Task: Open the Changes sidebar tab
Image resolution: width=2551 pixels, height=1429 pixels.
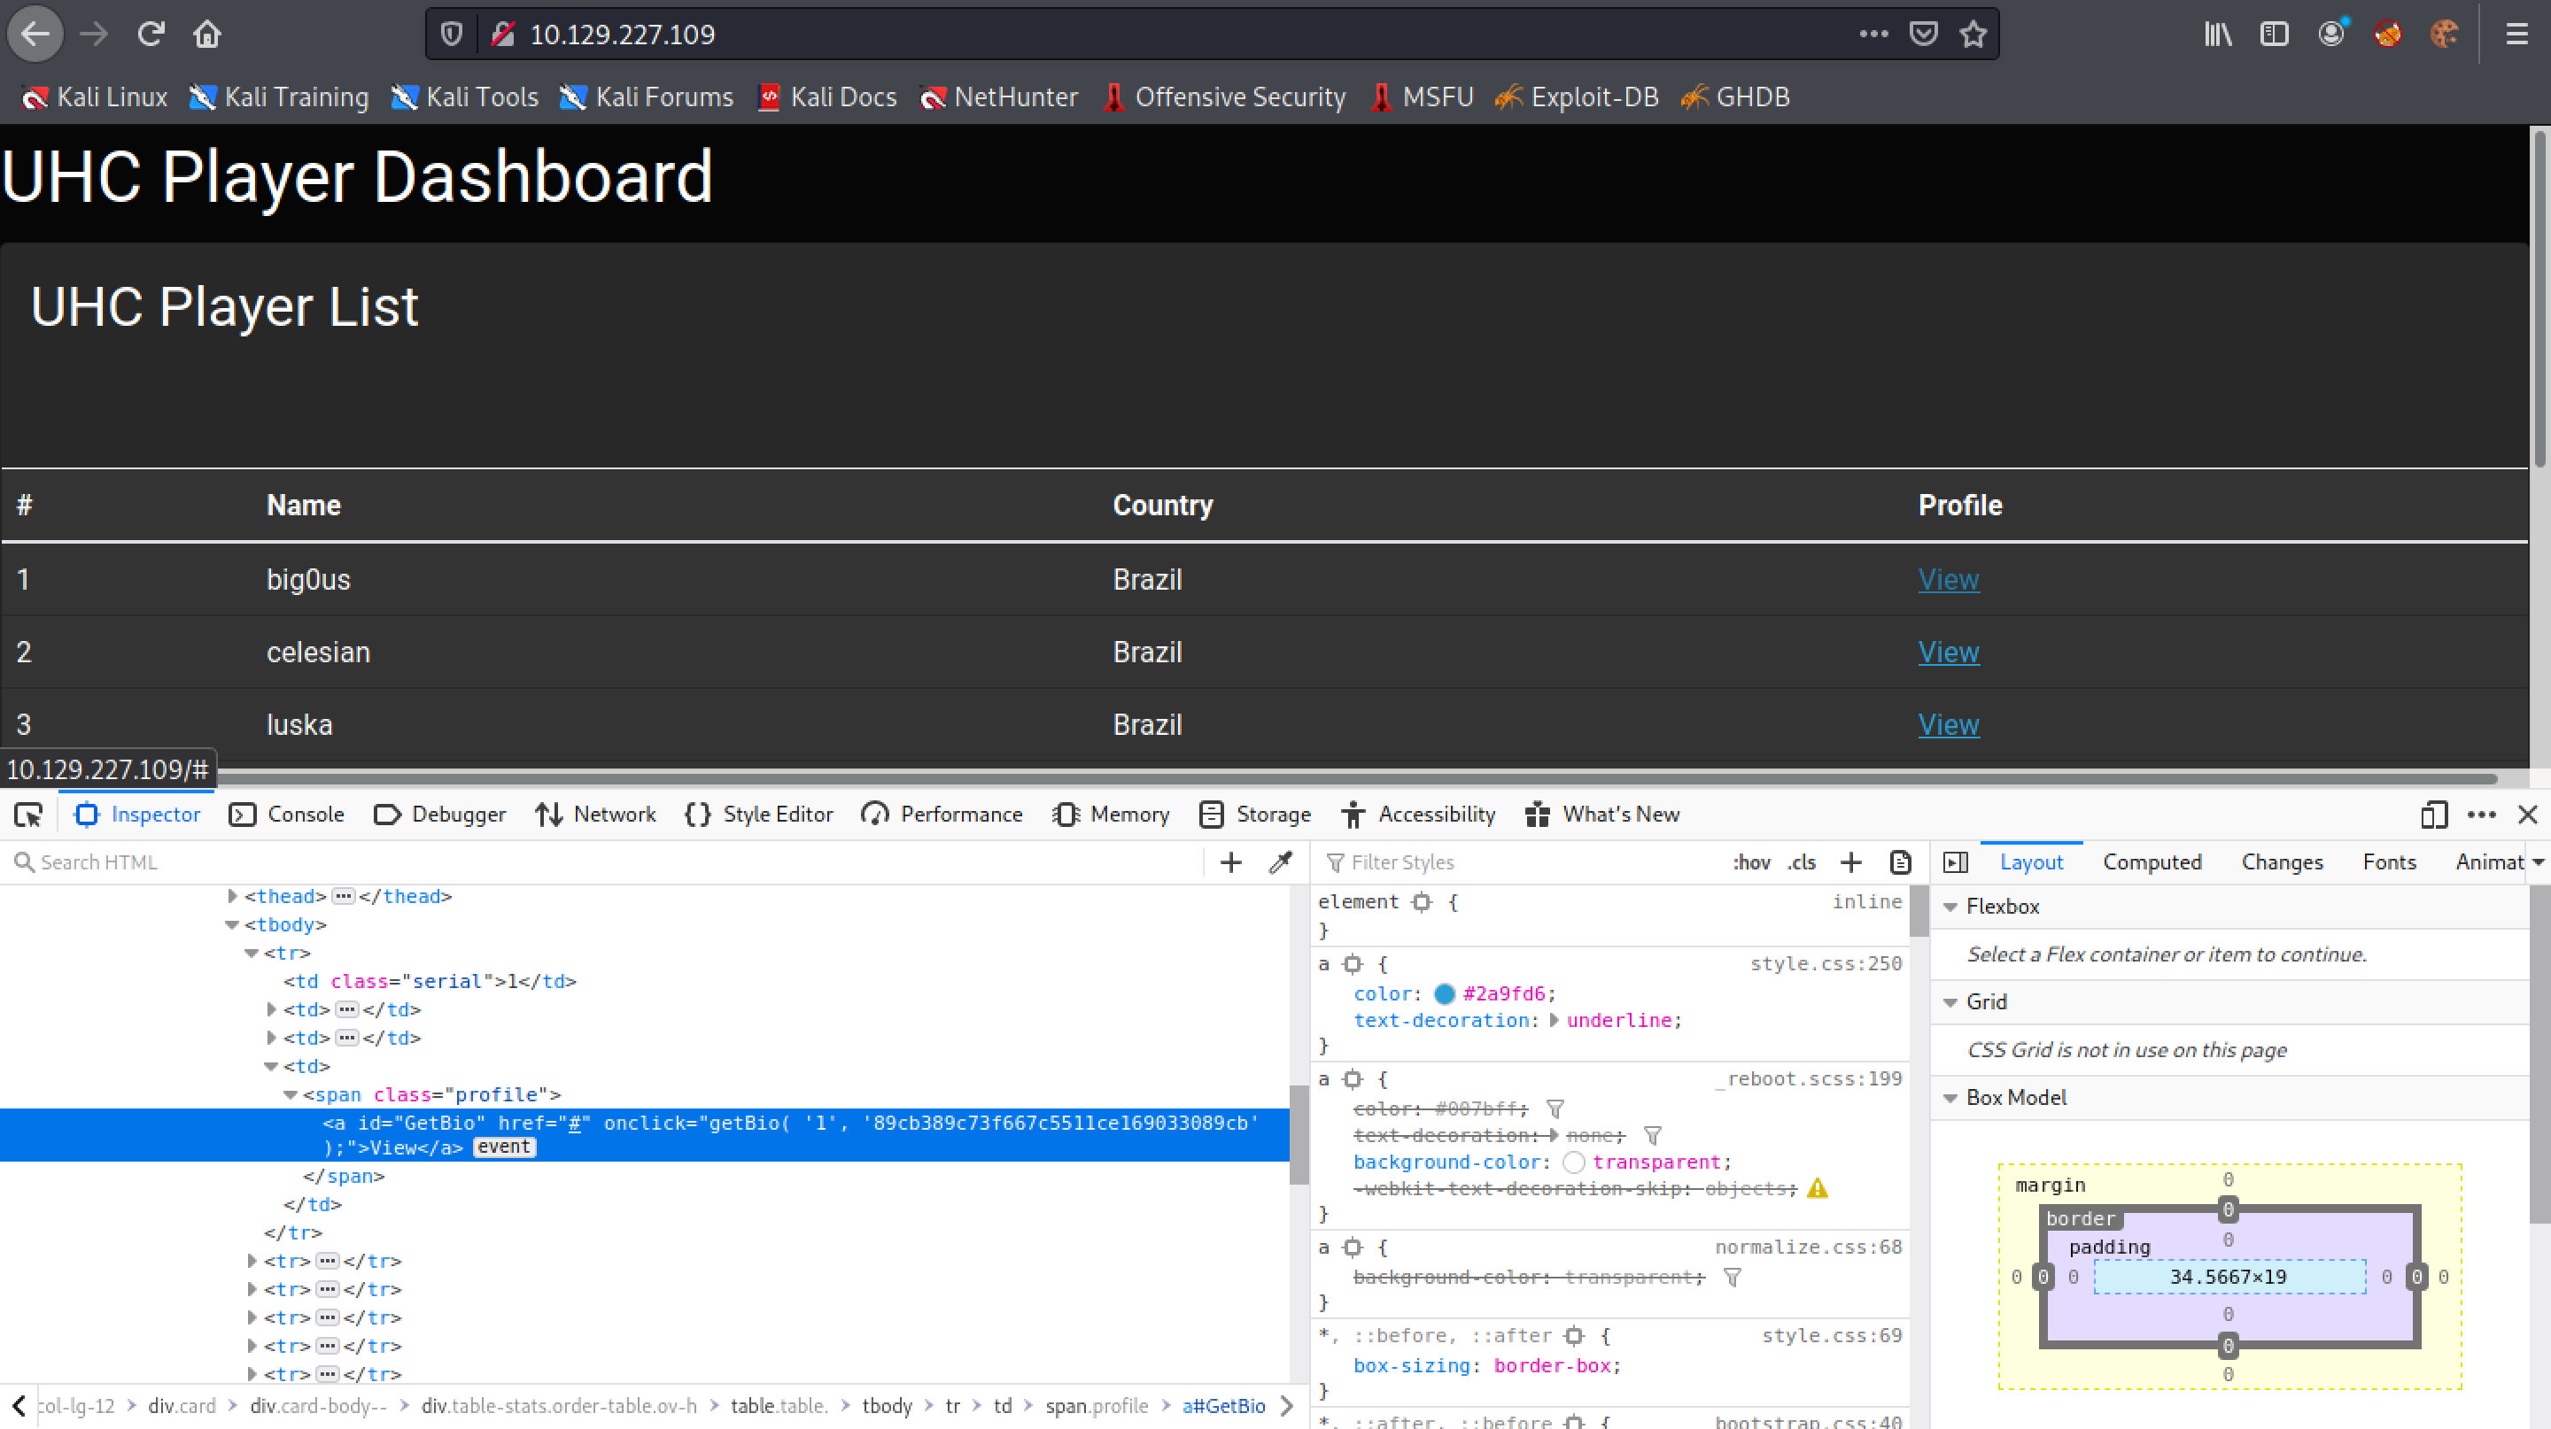Action: pos(2282,863)
